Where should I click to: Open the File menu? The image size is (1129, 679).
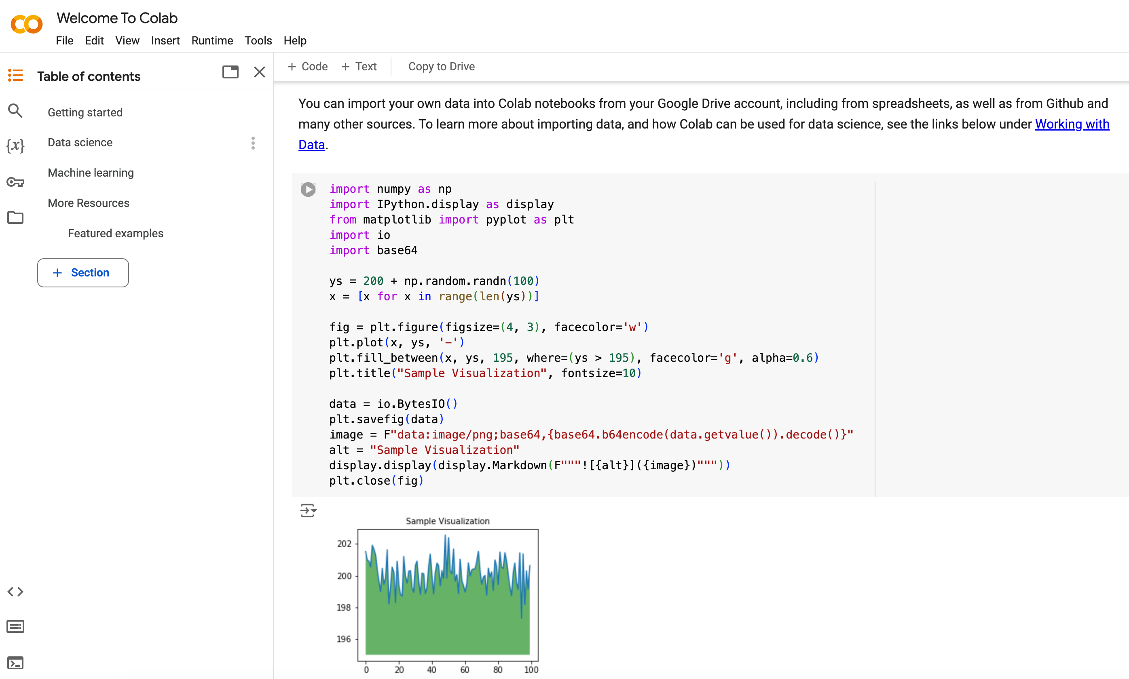click(x=65, y=41)
